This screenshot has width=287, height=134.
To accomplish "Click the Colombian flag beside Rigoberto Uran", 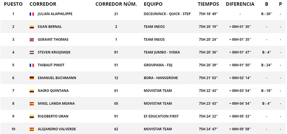I will pyautogui.click(x=32, y=116).
